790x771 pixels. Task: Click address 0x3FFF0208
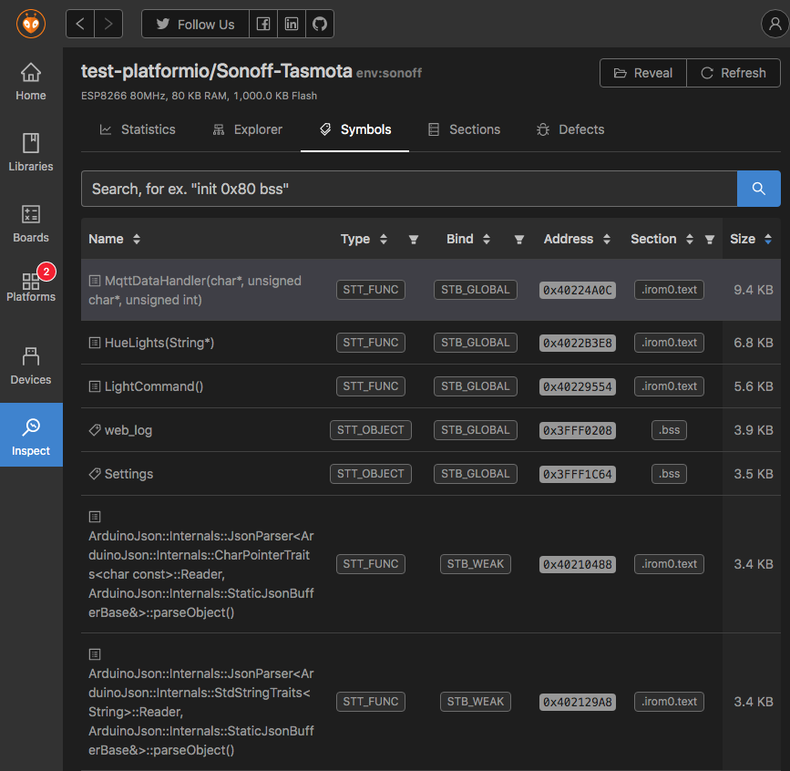click(x=578, y=431)
